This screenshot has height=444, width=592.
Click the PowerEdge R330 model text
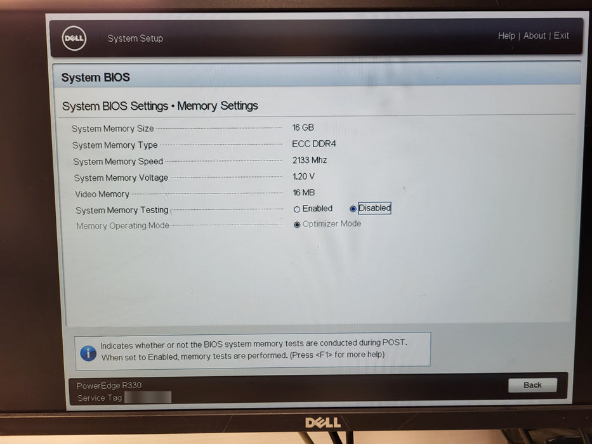pos(109,386)
